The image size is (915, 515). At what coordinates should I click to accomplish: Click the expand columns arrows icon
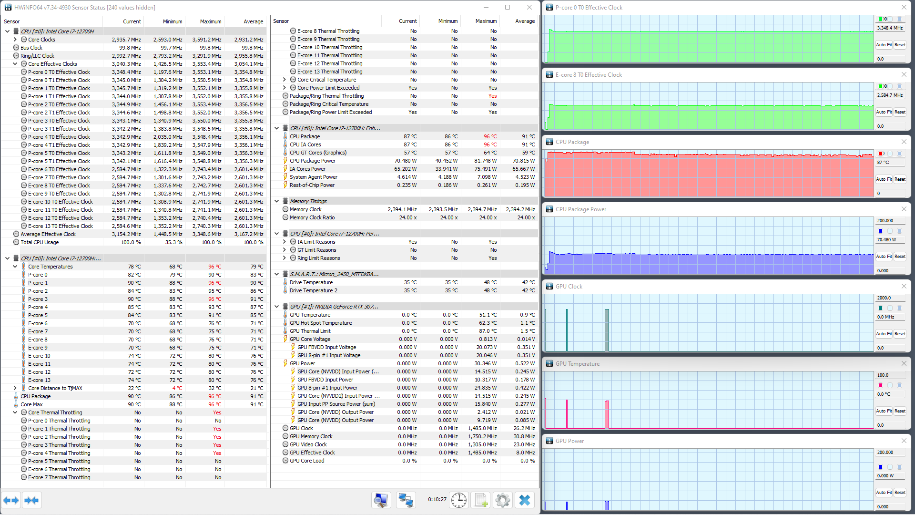tap(11, 500)
